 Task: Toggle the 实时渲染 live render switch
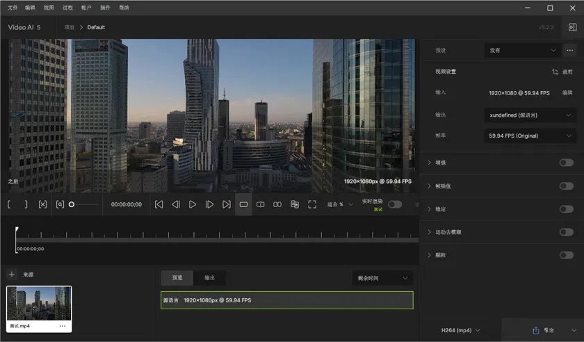(x=394, y=204)
